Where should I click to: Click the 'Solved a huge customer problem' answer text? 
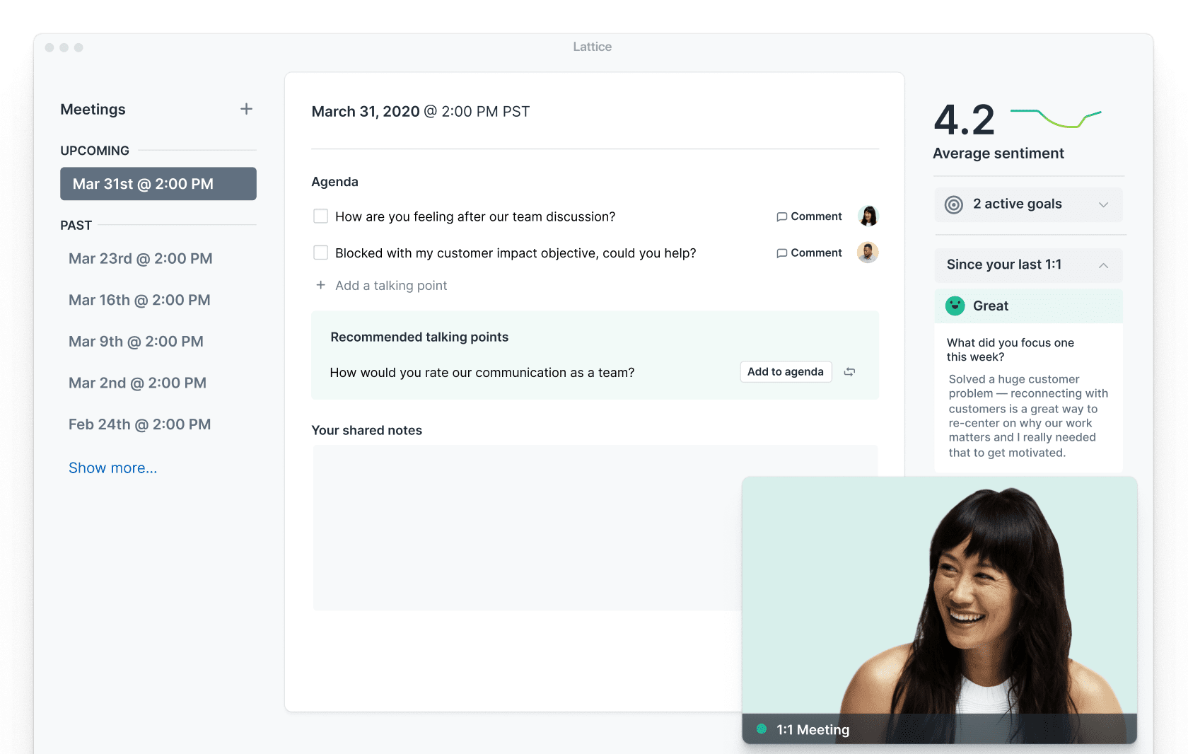click(1028, 416)
